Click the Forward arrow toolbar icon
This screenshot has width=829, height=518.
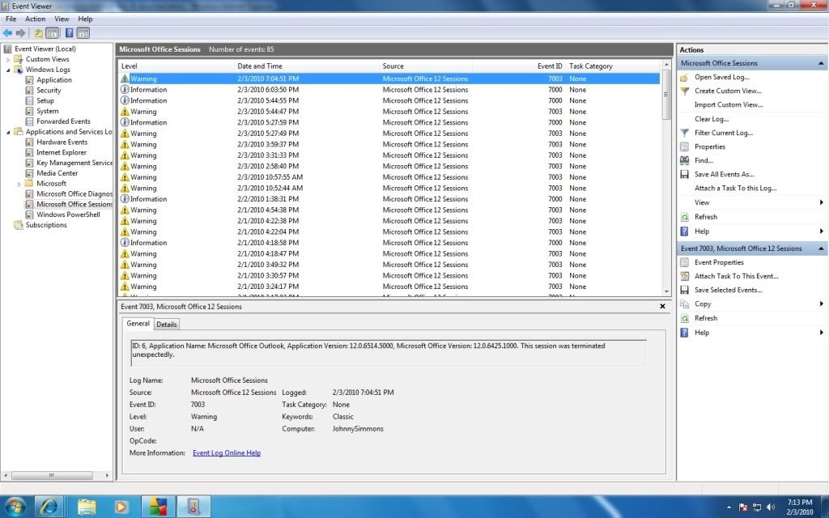(x=20, y=33)
